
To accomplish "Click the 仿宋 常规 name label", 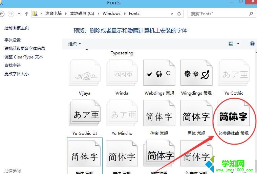I will [x=159, y=133].
